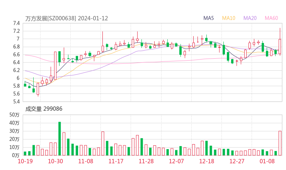Click the MA5 legend label
The image size is (286, 170).
(x=208, y=18)
